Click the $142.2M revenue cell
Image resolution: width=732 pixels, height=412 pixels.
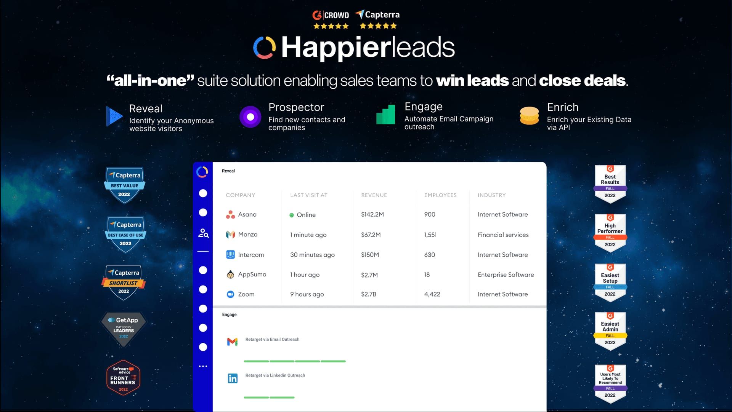[372, 214]
